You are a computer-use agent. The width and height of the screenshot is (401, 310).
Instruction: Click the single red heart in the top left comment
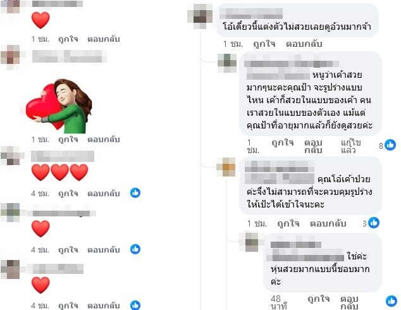click(x=40, y=20)
